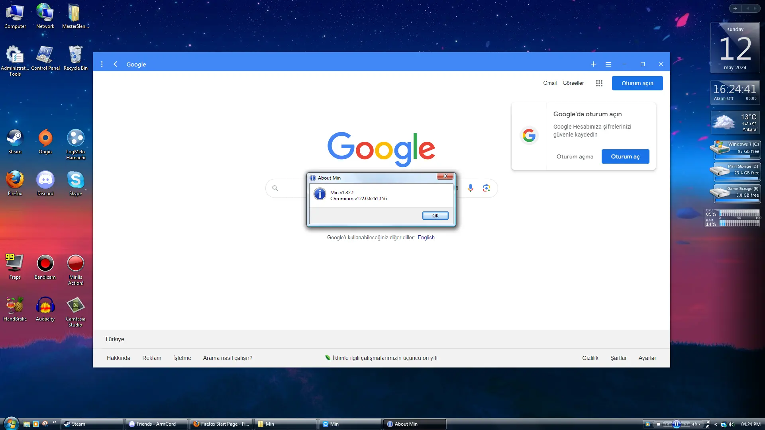
Task: Open the Windows Start orb
Action: tap(11, 423)
